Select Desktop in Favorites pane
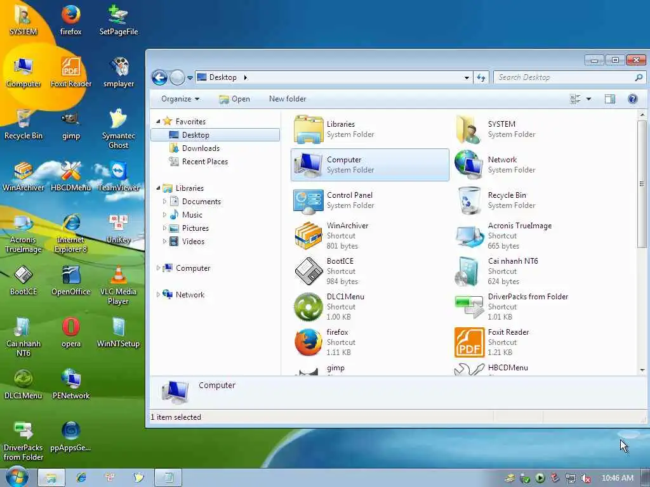The height and width of the screenshot is (487, 650). coord(215,135)
